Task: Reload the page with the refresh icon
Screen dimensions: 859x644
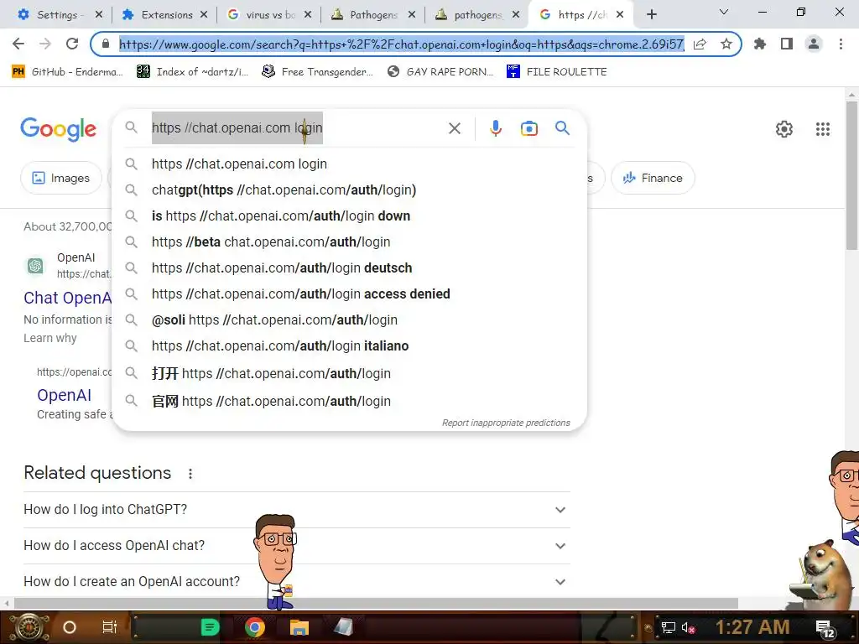Action: pyautogui.click(x=72, y=44)
